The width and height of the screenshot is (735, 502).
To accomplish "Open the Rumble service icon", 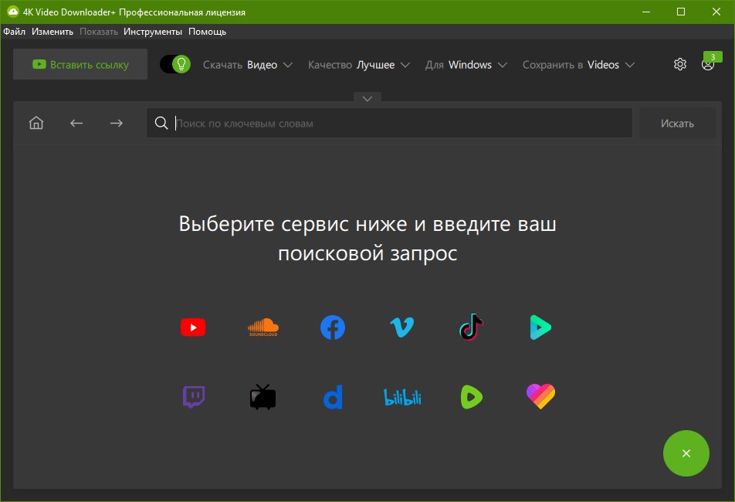I will pos(471,397).
